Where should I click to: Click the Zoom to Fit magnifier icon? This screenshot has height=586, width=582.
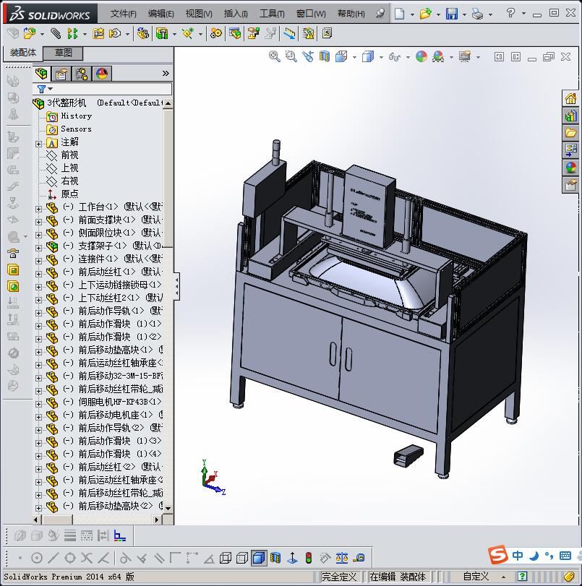pos(274,57)
